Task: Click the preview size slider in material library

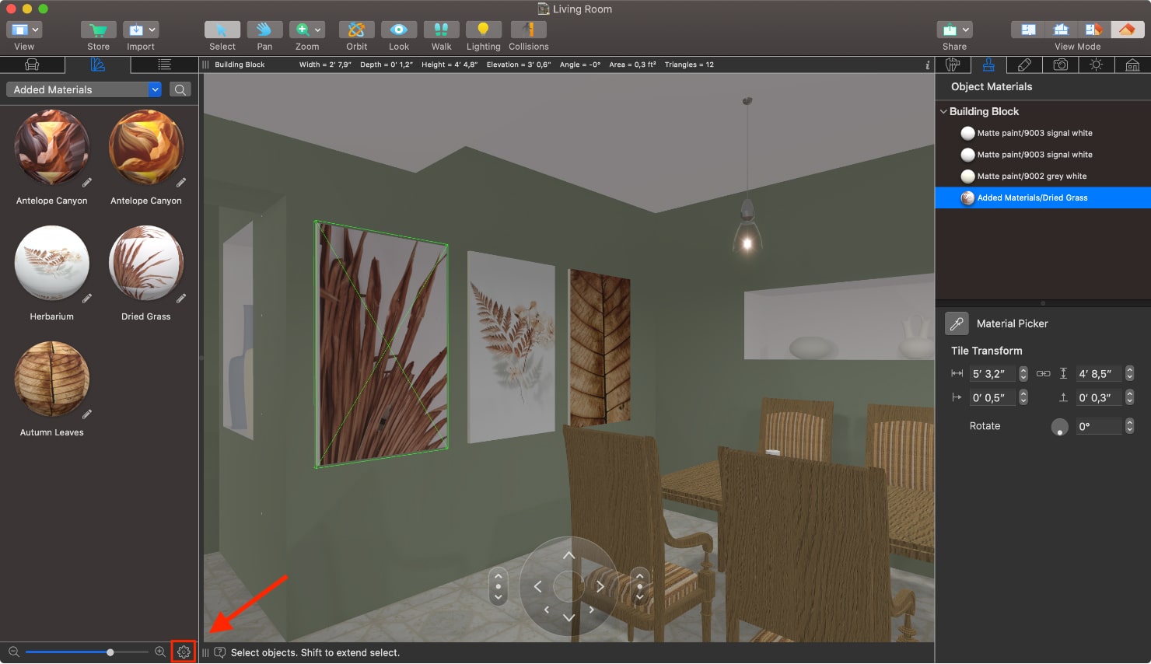Action: 86,652
